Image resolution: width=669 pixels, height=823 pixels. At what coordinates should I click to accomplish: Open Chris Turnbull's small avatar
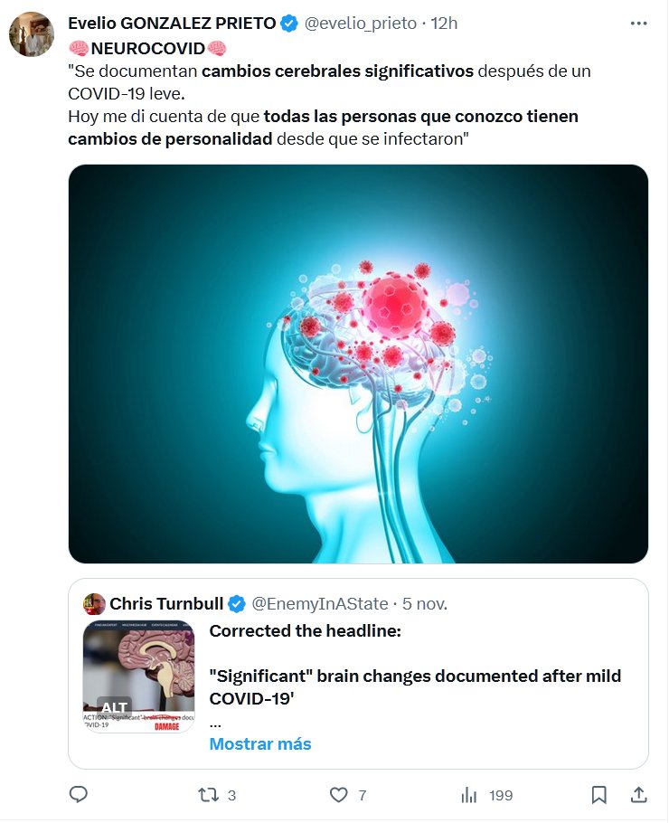[94, 604]
